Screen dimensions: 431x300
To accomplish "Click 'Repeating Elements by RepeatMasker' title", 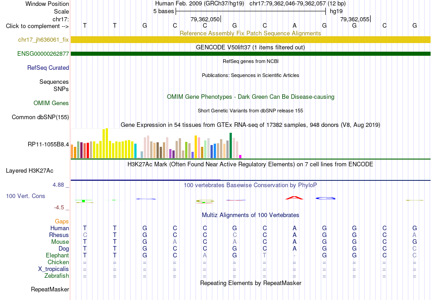I will [x=251, y=283].
